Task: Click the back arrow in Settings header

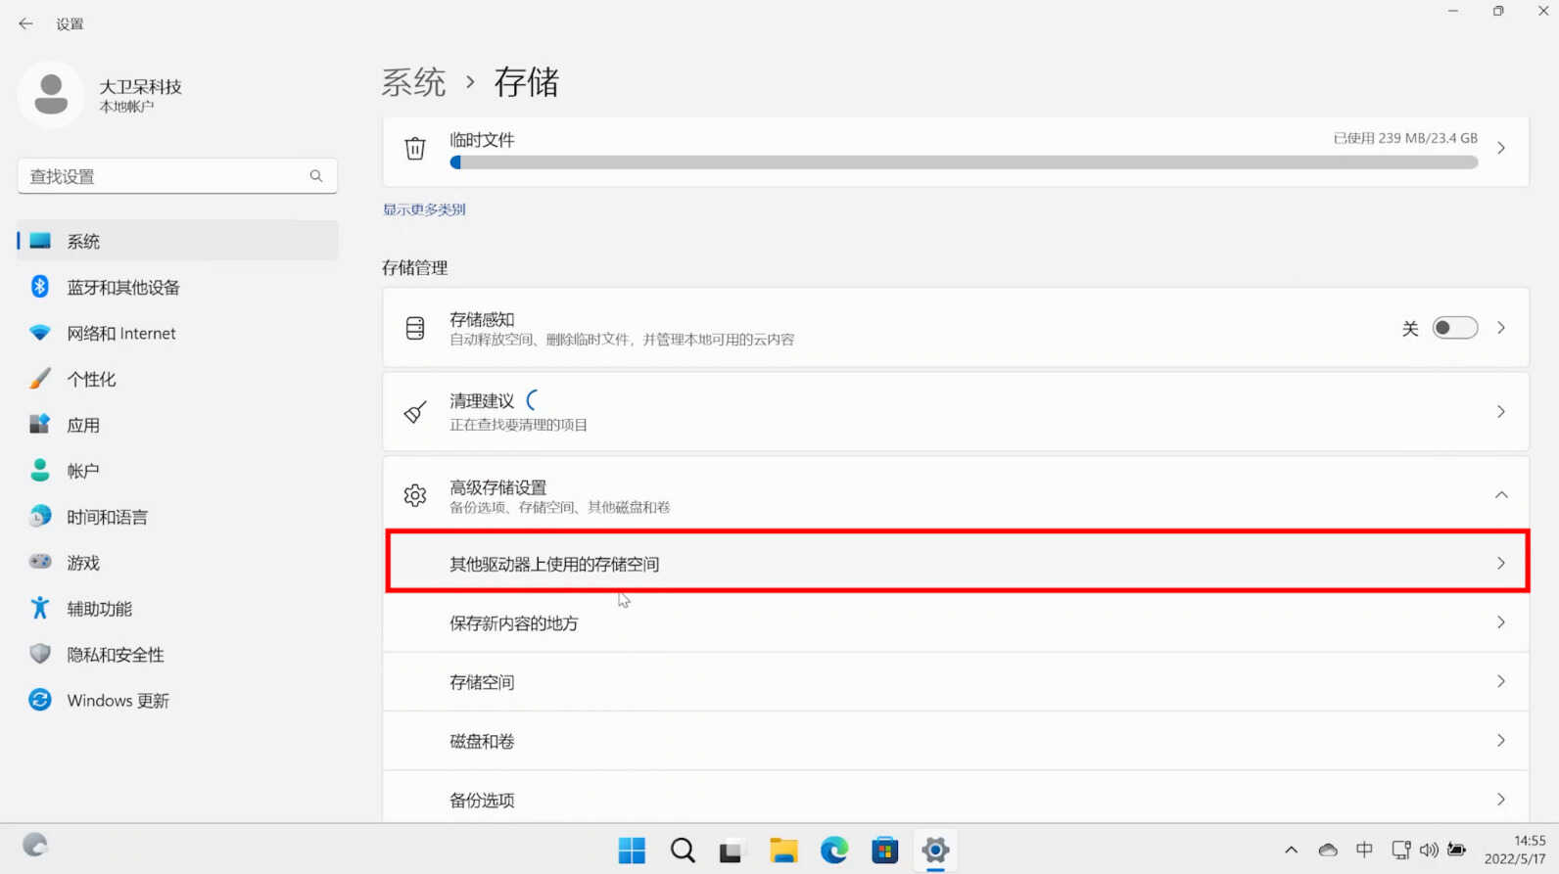Action: pos(25,23)
